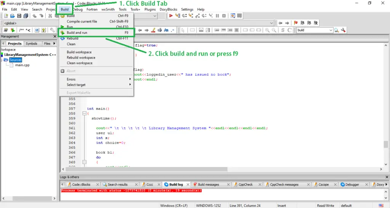Click the Pause debugger icon
The image size is (390, 208).
point(217,16)
